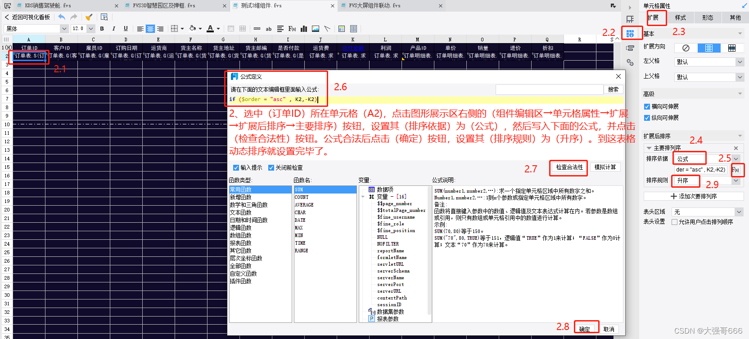Open the widget settings sidebar icon
This screenshot has width=749, height=339.
pos(630,19)
